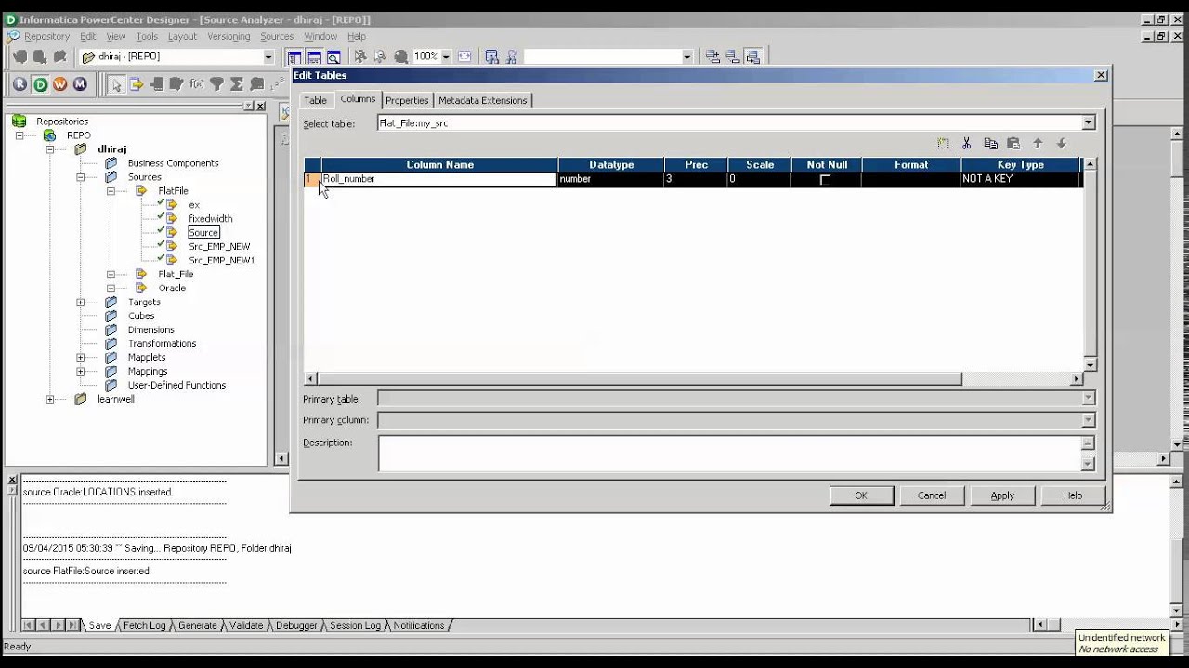
Task: Open the dhiraj - [REPO] folder dropdown
Action: coord(268,57)
